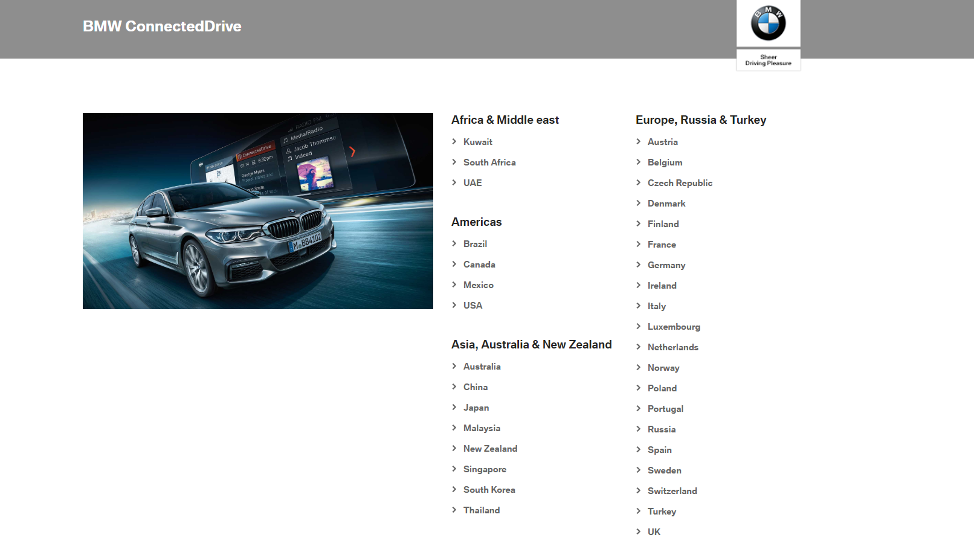974x555 pixels.
Task: Open the Poland country link
Action: [x=662, y=388]
